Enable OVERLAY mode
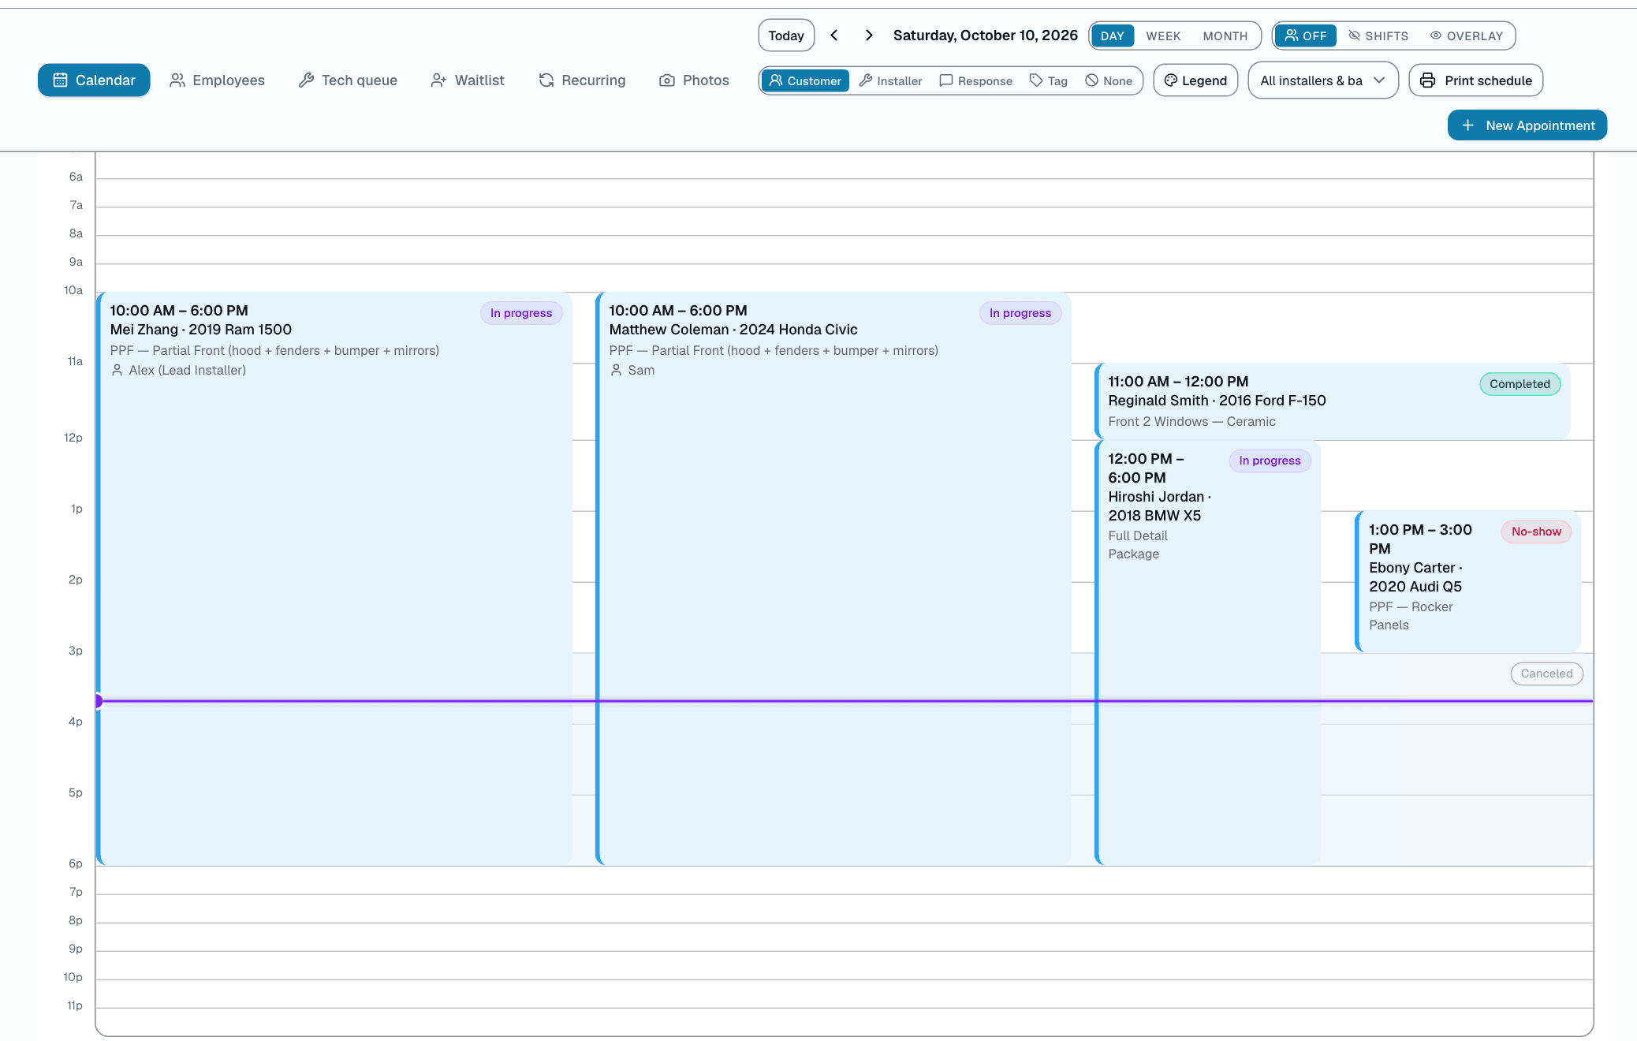Viewport: 1637px width, 1041px height. pyautogui.click(x=1467, y=36)
